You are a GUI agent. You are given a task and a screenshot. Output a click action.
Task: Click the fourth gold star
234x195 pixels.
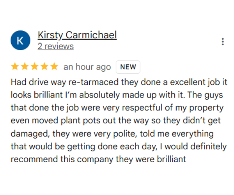pyautogui.click(x=44, y=67)
